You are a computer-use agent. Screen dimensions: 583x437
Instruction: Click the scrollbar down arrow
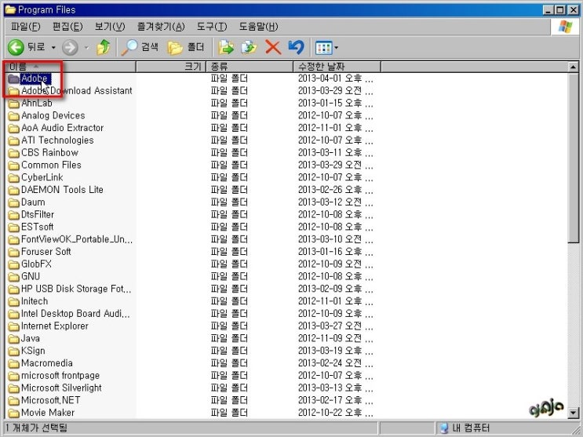574,412
